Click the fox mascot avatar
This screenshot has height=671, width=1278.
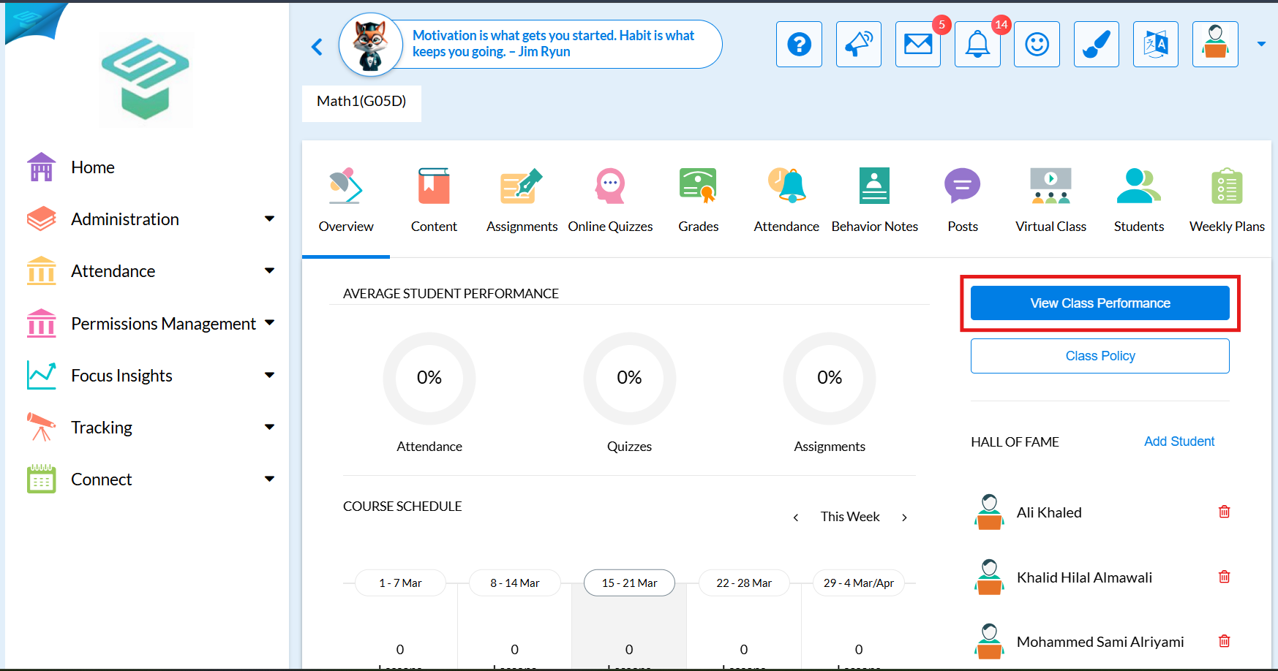[x=371, y=45]
